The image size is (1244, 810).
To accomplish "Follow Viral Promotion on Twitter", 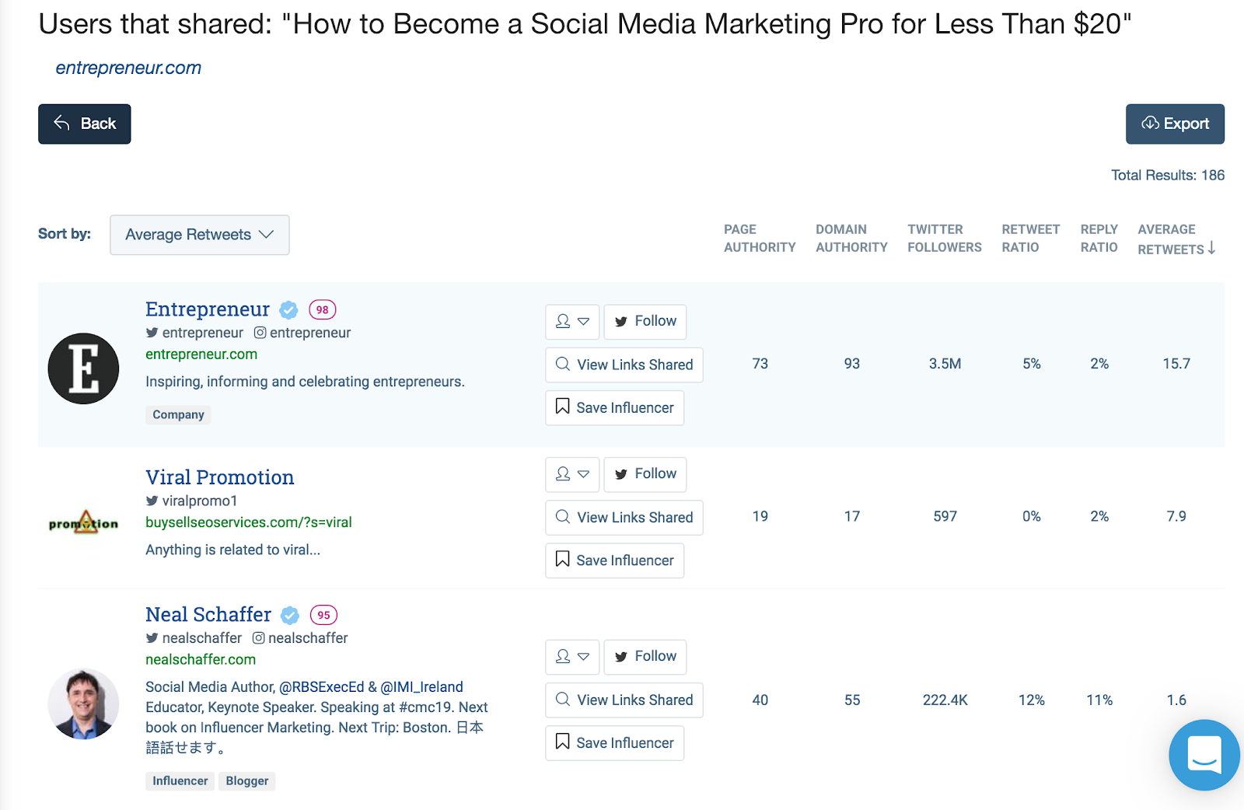I will (x=645, y=474).
